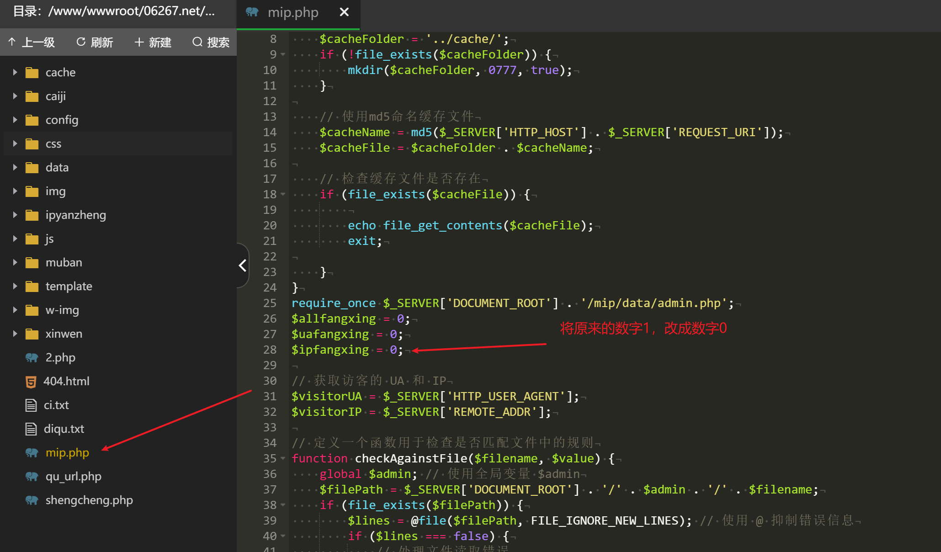Switch to the mip.php editor tab
The height and width of the screenshot is (552, 941).
point(292,12)
